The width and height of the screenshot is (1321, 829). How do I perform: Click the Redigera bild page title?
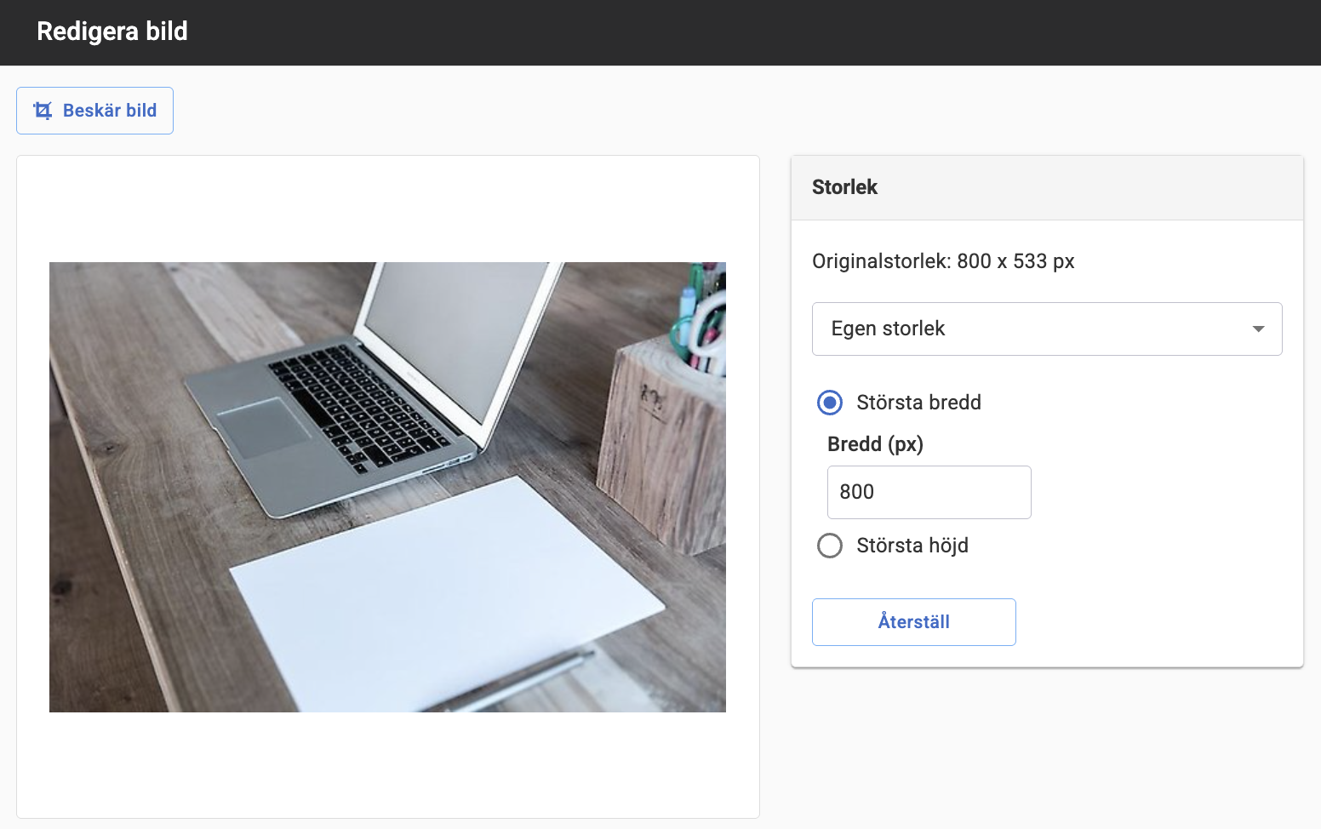click(112, 31)
